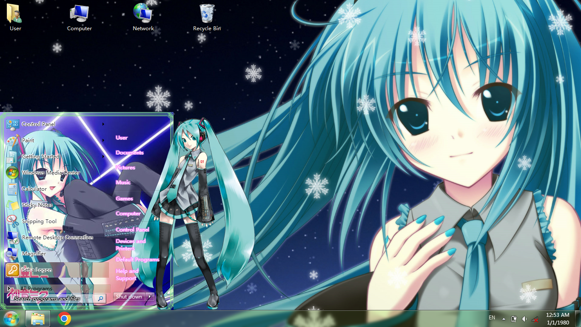Image resolution: width=581 pixels, height=327 pixels.
Task: Open Help and Support
Action: [x=127, y=275]
